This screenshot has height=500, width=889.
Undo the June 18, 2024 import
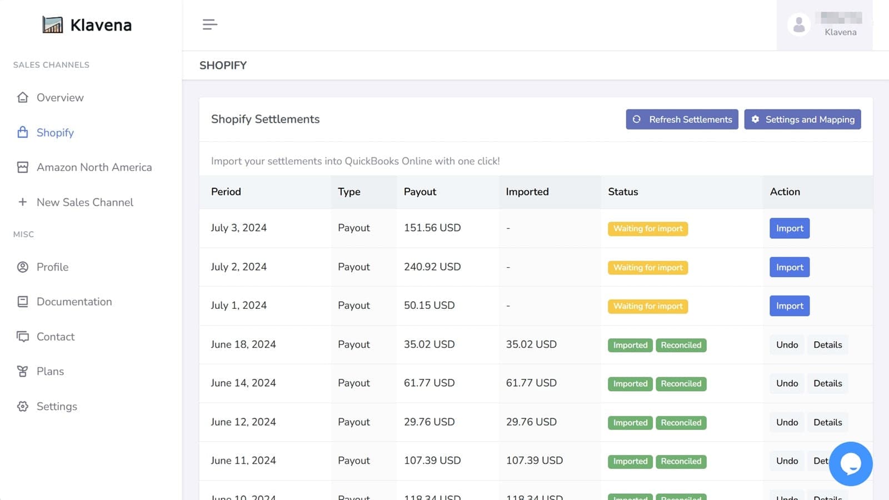[787, 345]
